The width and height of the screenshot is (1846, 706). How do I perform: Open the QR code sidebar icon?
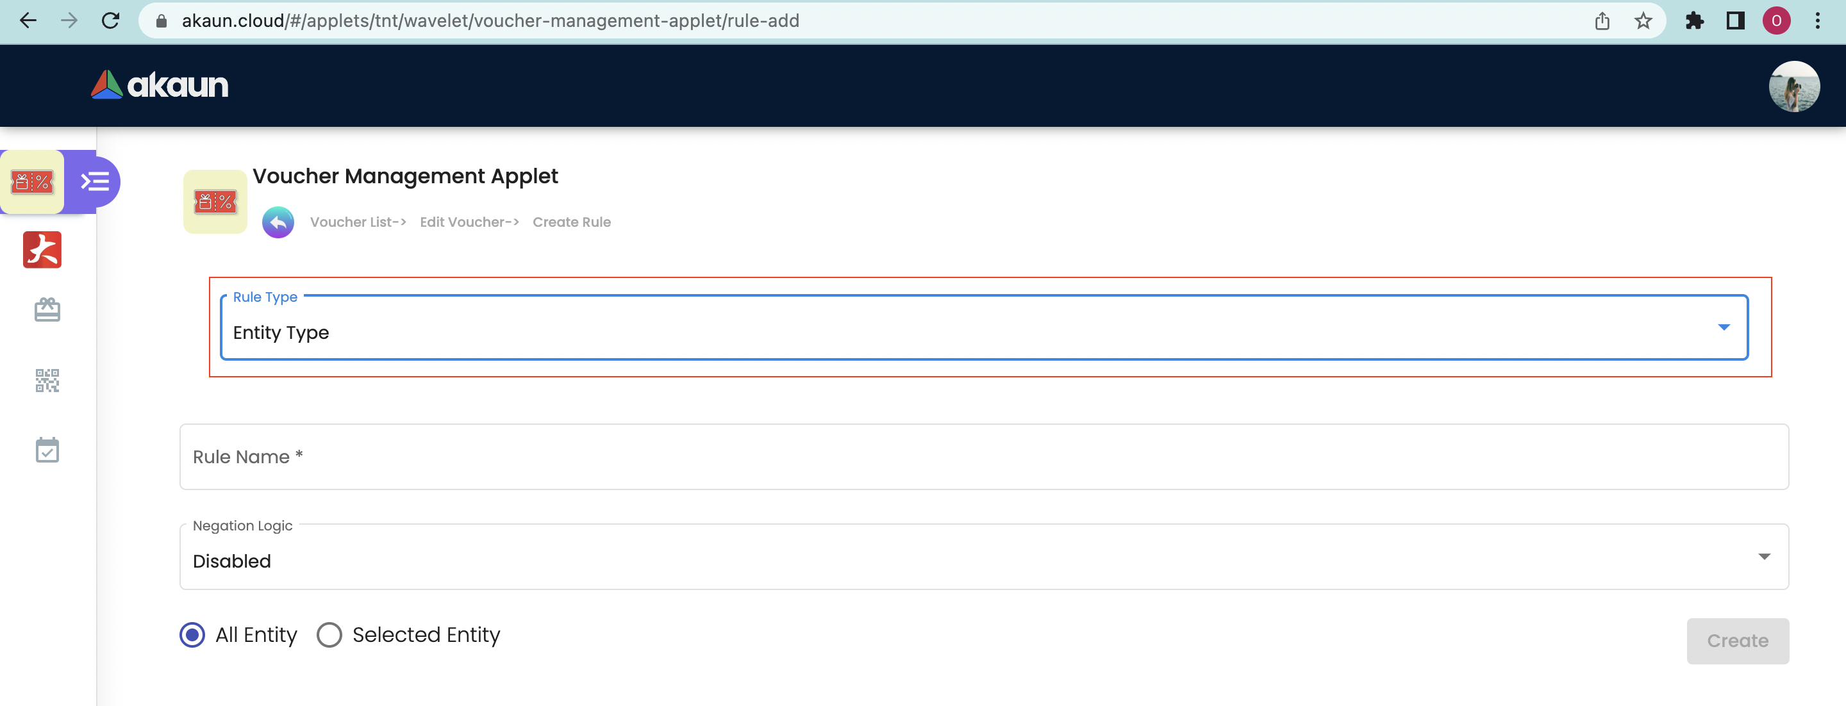pyautogui.click(x=47, y=380)
